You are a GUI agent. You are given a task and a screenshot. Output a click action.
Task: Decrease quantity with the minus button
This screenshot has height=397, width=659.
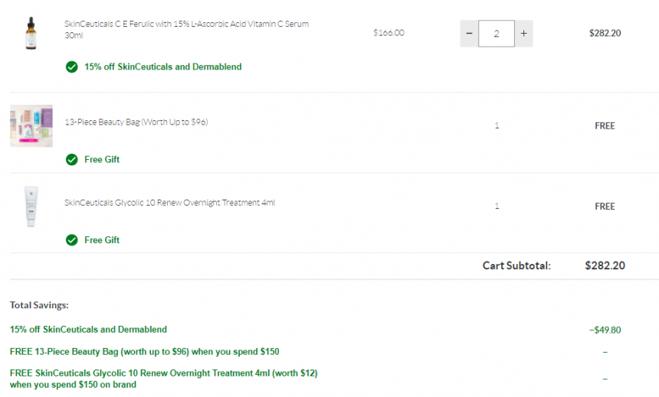pos(469,34)
